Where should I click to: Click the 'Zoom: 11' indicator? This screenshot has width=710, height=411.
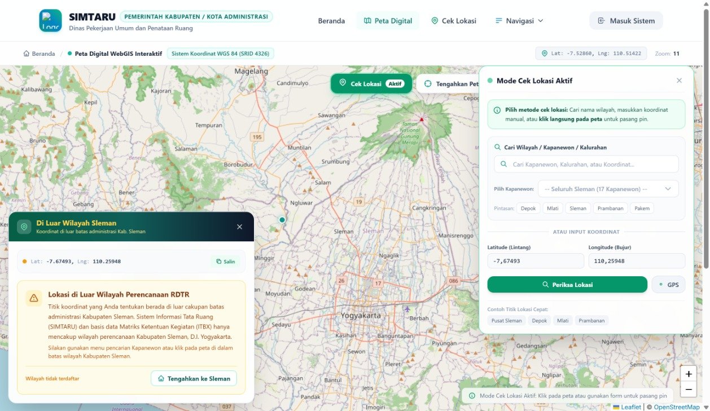coord(667,54)
